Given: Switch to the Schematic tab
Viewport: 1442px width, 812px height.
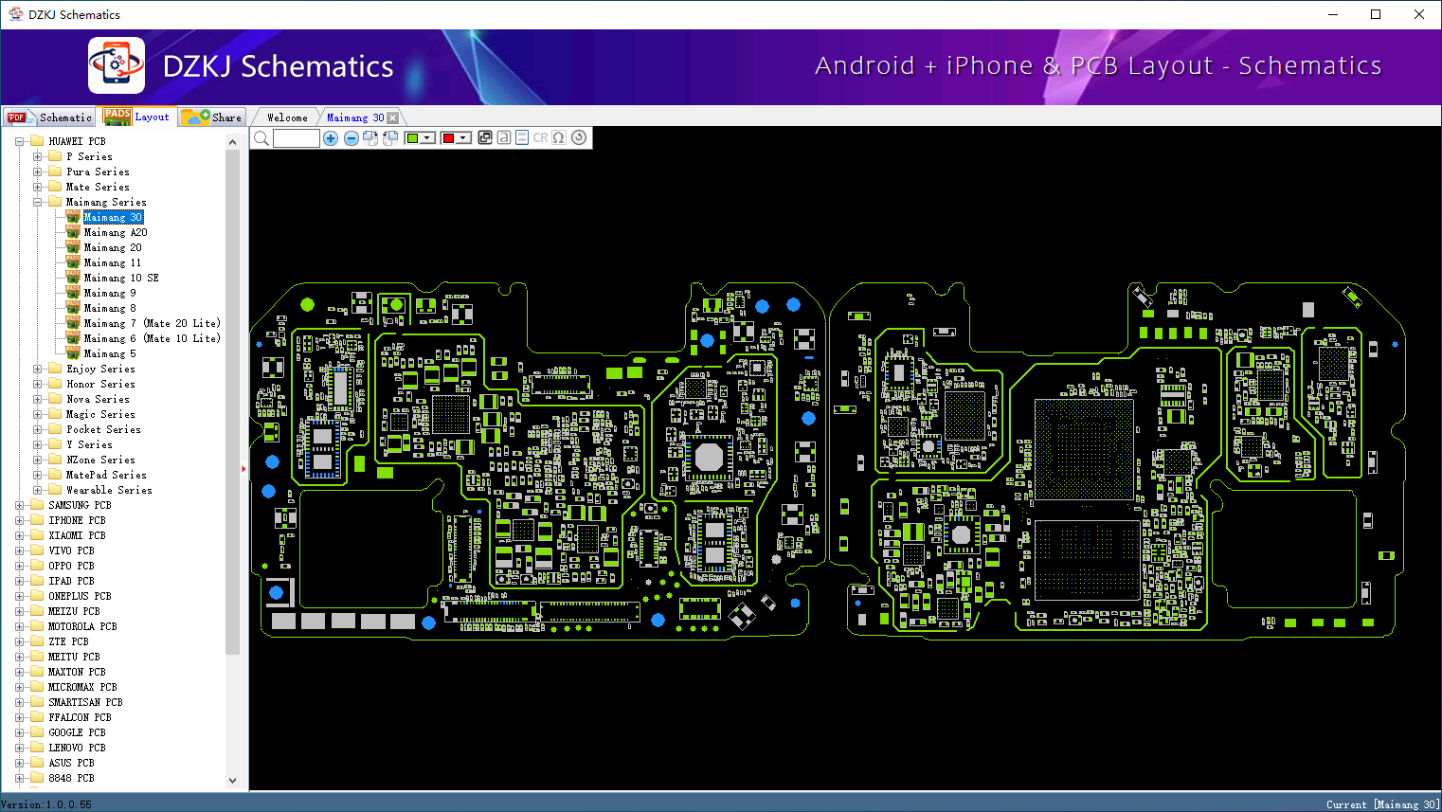Looking at the screenshot, I should (x=49, y=117).
